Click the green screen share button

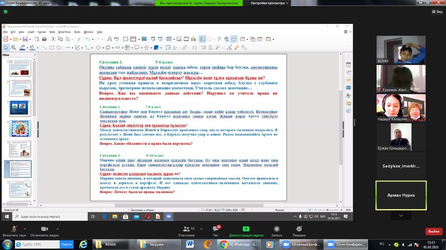tap(246, 229)
